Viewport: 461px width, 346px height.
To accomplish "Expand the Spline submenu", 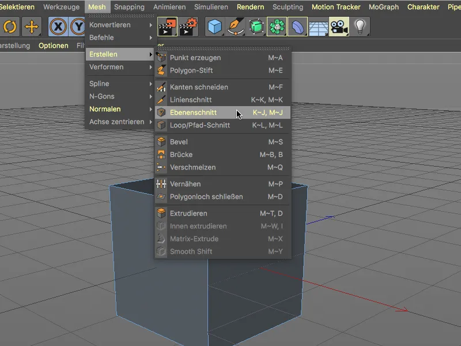I will pos(120,84).
